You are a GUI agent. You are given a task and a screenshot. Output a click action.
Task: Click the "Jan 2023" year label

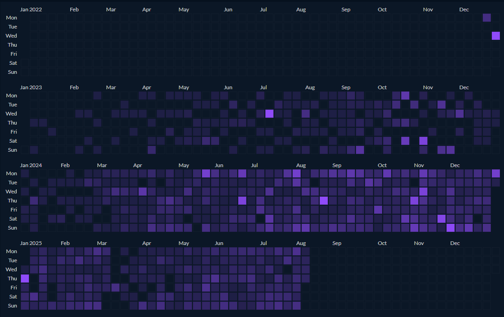click(31, 87)
